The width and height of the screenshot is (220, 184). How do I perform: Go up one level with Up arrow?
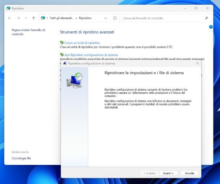34,18
